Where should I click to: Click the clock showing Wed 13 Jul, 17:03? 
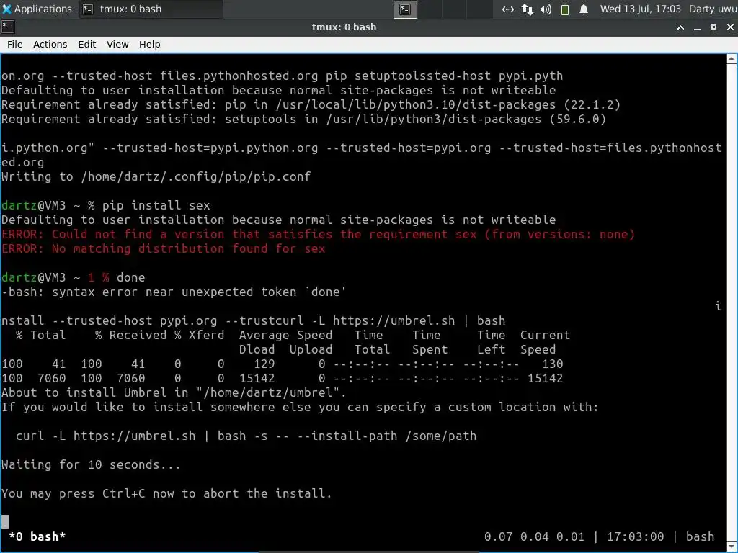click(640, 9)
